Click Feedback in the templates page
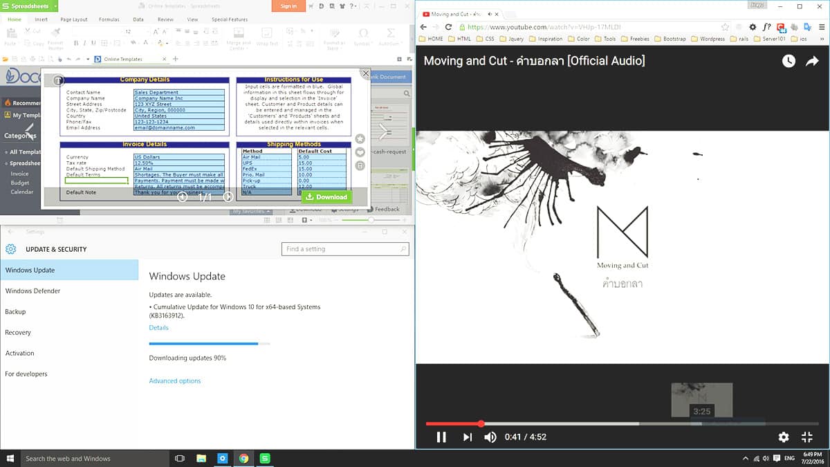 click(x=383, y=209)
